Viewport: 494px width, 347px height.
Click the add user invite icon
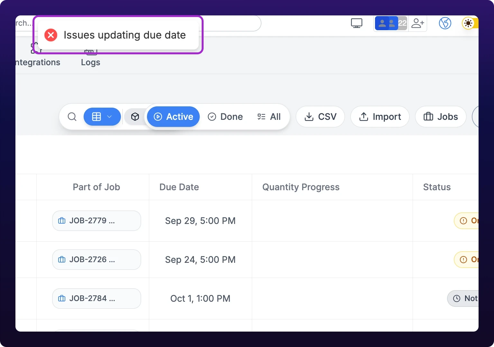[x=418, y=23]
